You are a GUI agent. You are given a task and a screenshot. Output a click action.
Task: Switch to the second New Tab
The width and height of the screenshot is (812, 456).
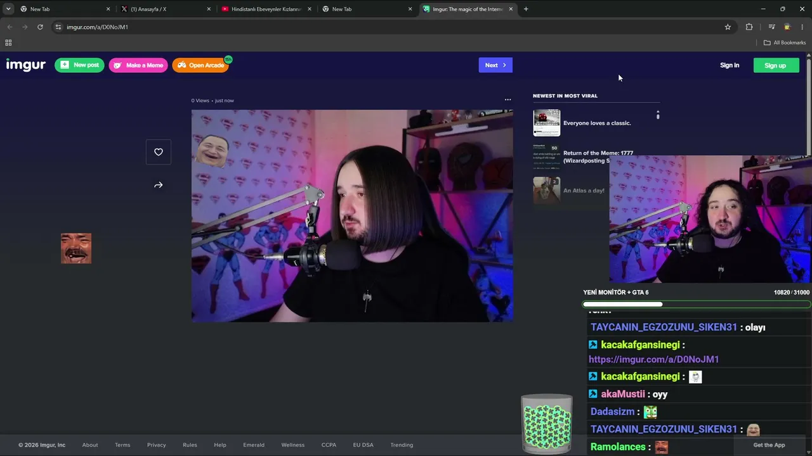[367, 9]
